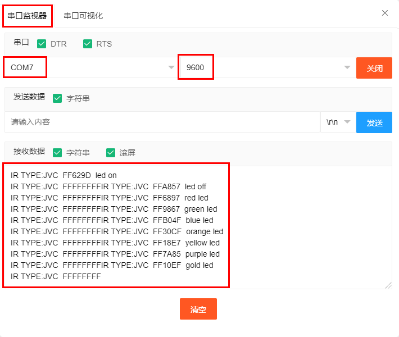Select the 9600 baud rate field
The height and width of the screenshot is (337, 399).
point(266,67)
